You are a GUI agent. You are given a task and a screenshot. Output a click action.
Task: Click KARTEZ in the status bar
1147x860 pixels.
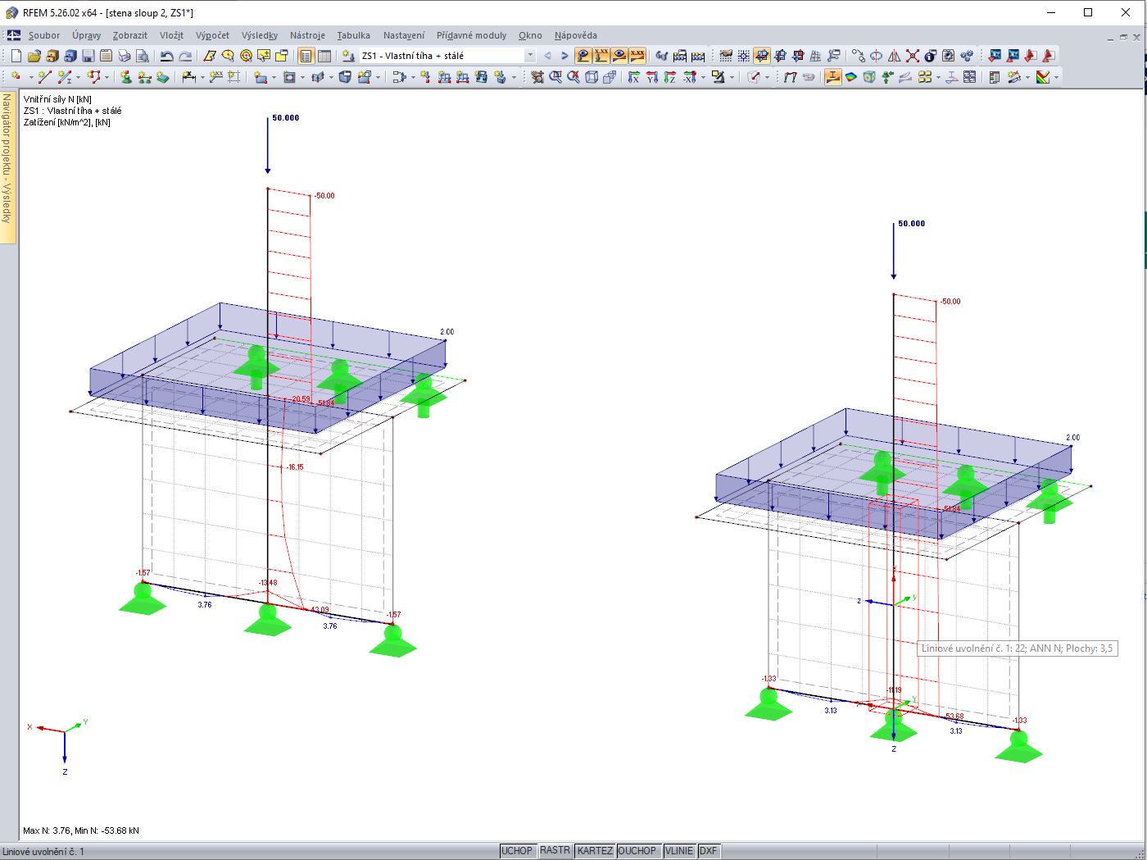[595, 851]
